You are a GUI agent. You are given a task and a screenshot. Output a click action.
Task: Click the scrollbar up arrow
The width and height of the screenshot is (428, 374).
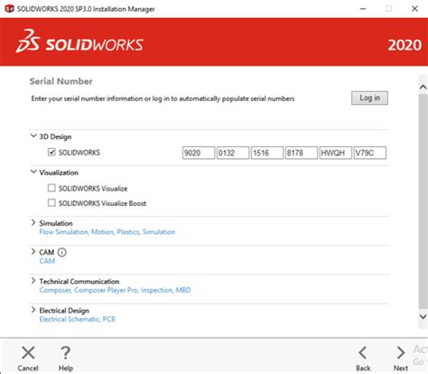(x=423, y=87)
